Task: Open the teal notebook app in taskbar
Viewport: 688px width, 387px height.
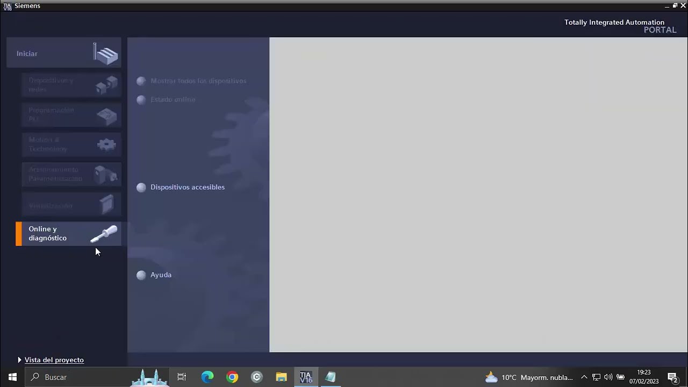Action: (331, 377)
